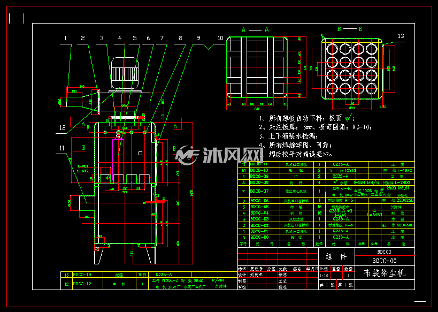Image resolution: width=438 pixels, height=312 pixels.
Task: Click callout number 10 above the drawing
Action: pyautogui.click(x=221, y=38)
